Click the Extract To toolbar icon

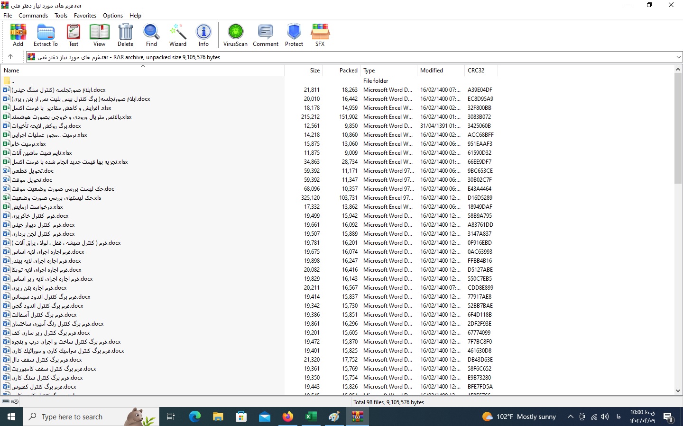pos(46,35)
